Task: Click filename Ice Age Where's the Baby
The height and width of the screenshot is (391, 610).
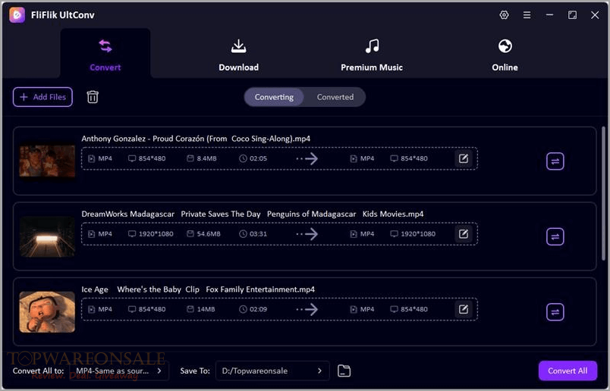Action: tap(198, 289)
